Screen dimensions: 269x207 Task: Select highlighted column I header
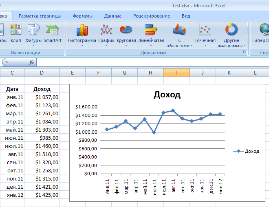coord(177,73)
